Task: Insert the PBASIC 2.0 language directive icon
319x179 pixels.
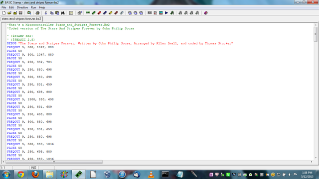Action: tap(136, 13)
